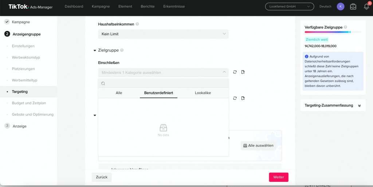The image size is (373, 187).
Task: Click the K user avatar
Action: (341, 7)
